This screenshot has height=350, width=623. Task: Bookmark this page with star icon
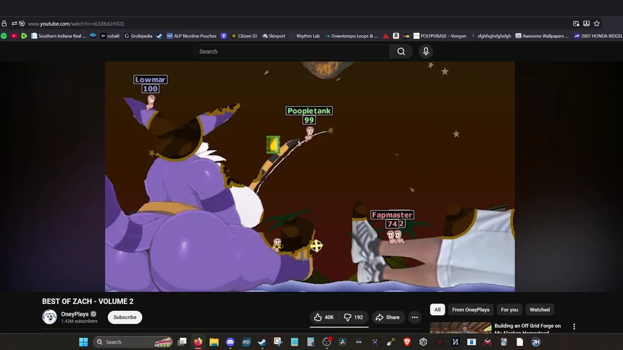[597, 23]
